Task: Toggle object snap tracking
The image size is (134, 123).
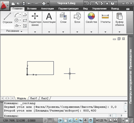Action: coord(70,120)
